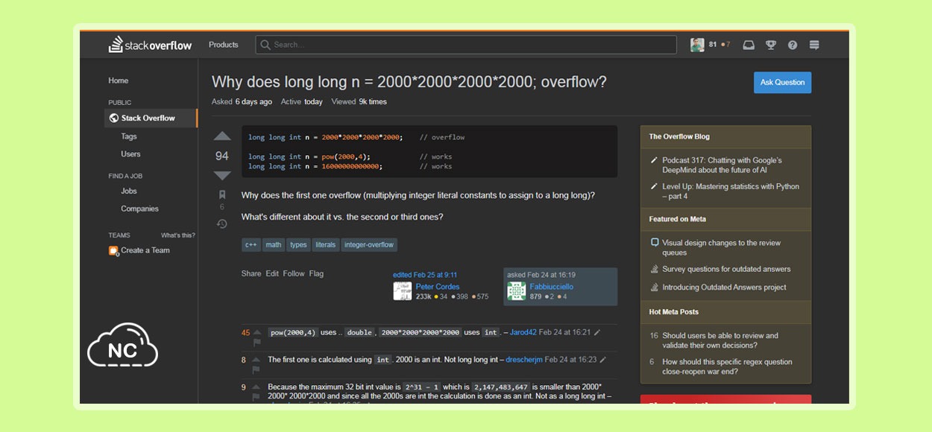
Task: Click the Ask Question button
Action: [782, 82]
